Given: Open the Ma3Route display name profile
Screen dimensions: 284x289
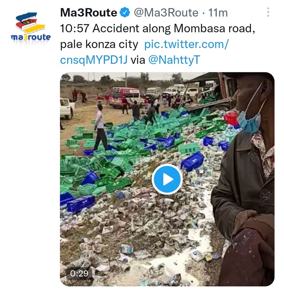Looking at the screenshot, I should tap(88, 13).
